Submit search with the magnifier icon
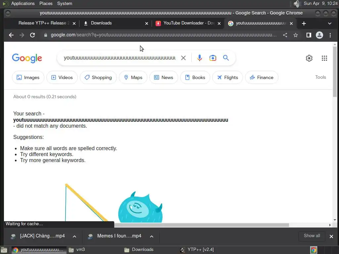 click(226, 58)
